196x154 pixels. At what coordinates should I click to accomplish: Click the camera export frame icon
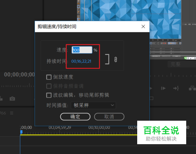(12, 99)
